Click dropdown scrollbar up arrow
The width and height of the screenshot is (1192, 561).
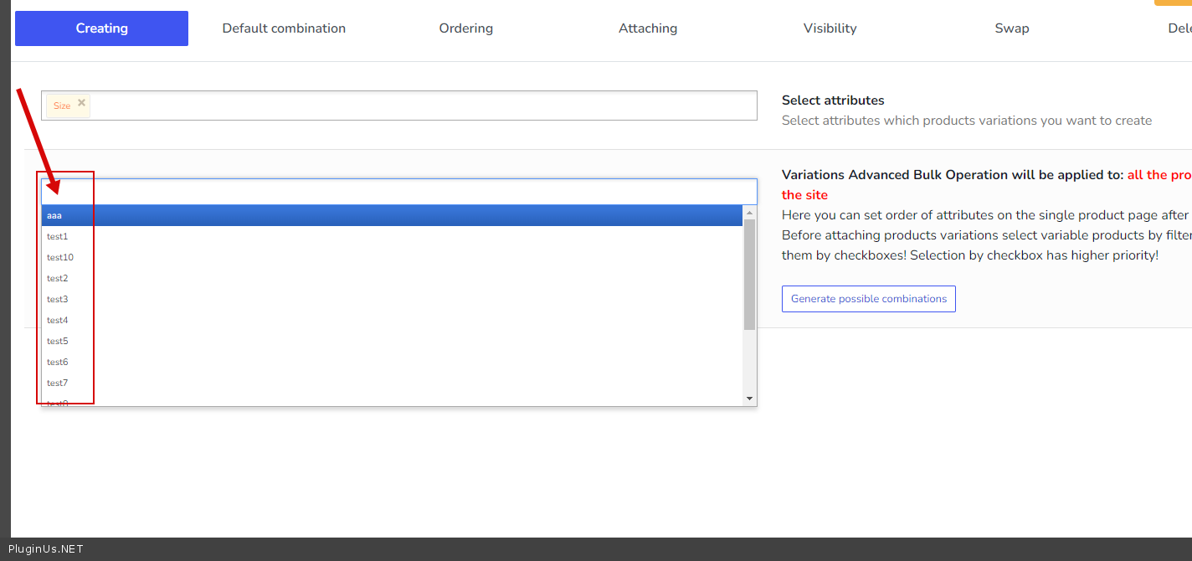click(x=749, y=213)
